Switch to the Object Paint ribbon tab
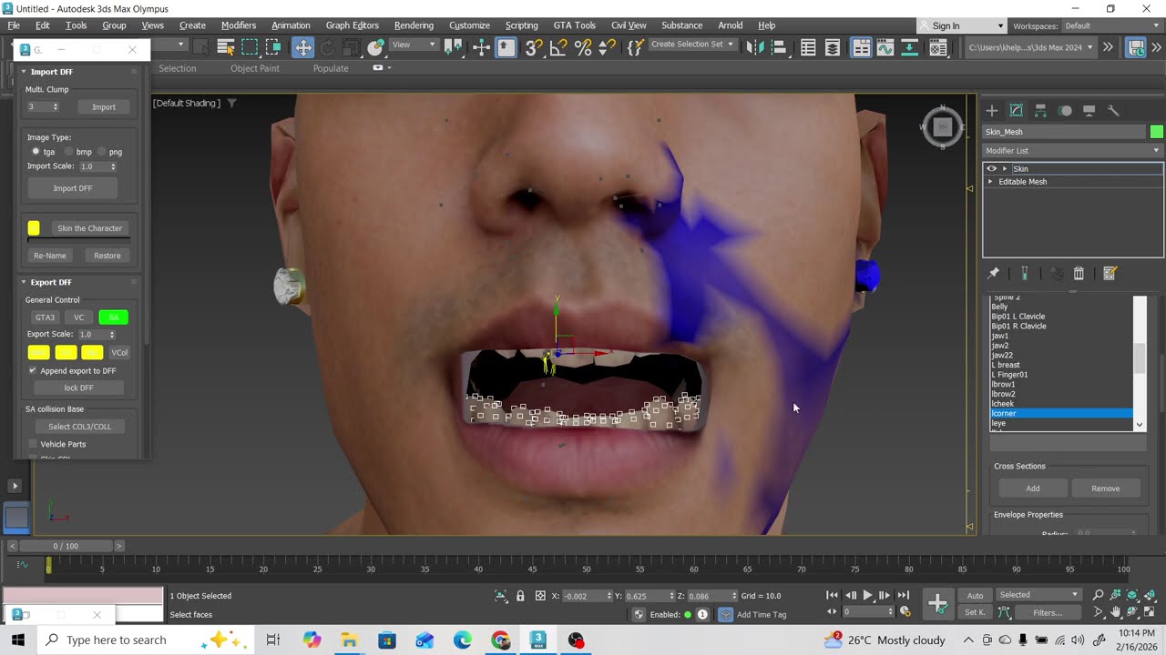1166x655 pixels. (x=255, y=68)
